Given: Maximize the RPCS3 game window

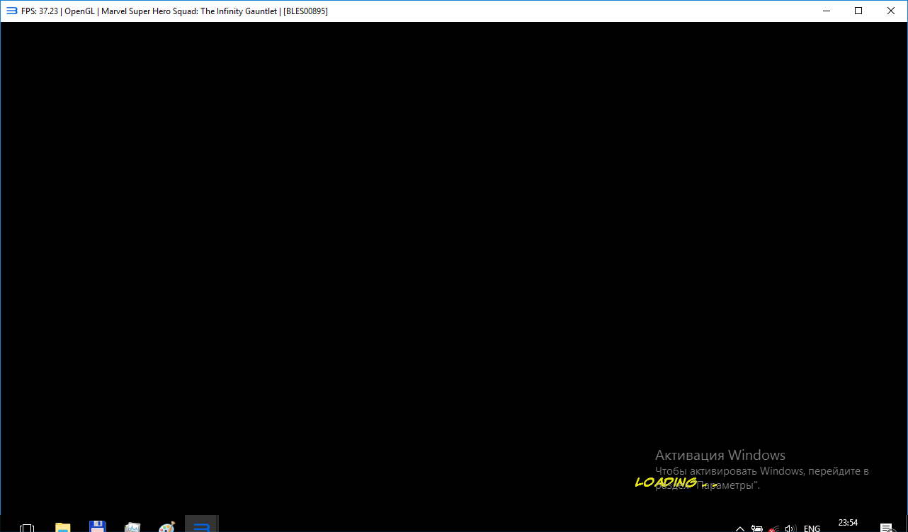Looking at the screenshot, I should pyautogui.click(x=858, y=11).
